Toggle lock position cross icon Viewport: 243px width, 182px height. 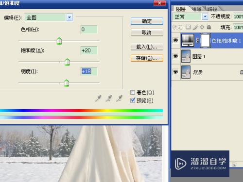tap(202, 27)
